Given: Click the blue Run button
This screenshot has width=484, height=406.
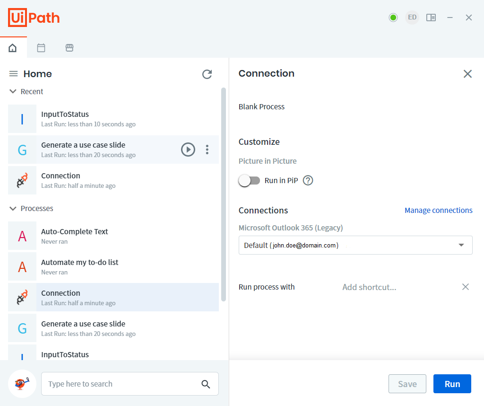Looking at the screenshot, I should (x=452, y=384).
